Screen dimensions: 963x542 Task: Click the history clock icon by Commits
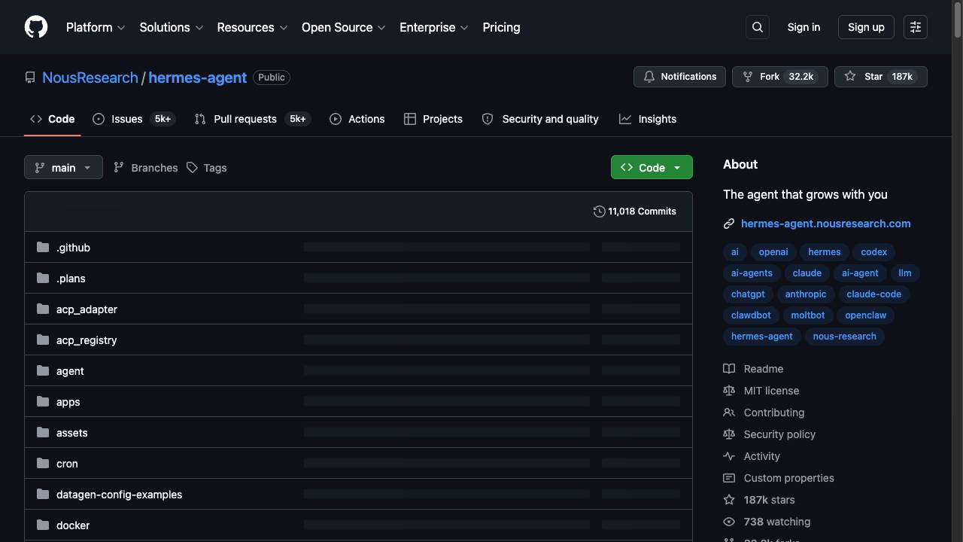600,212
